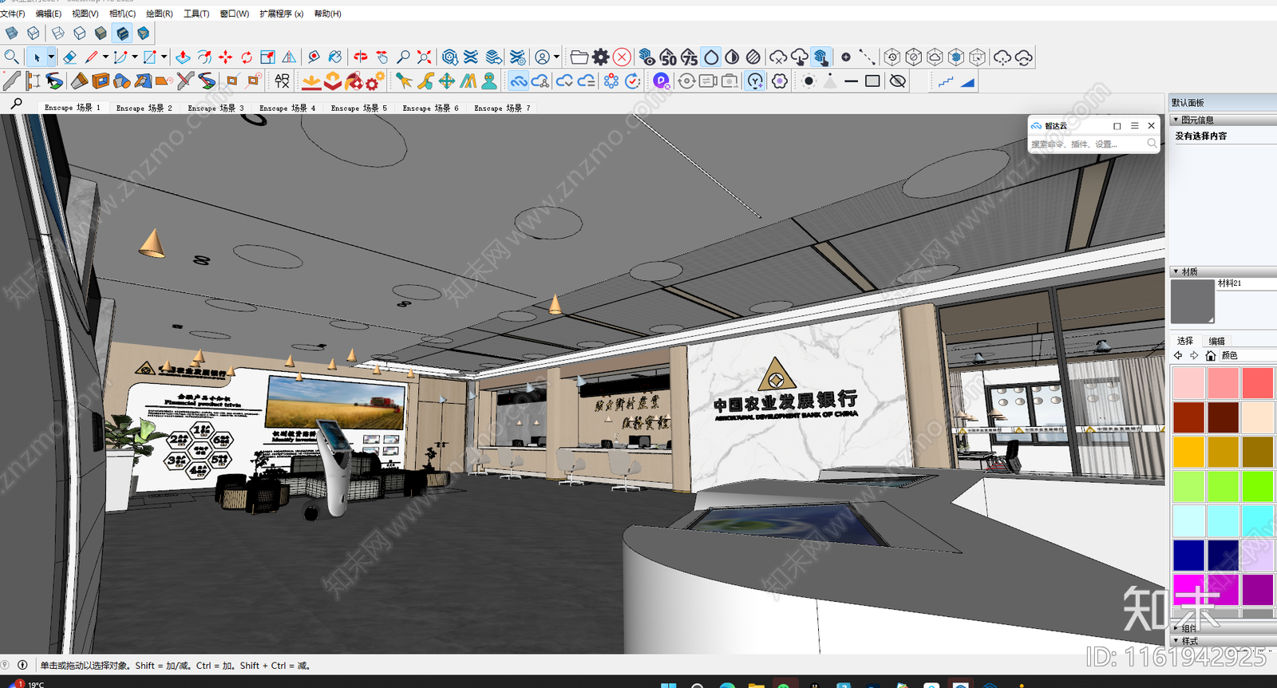Expand the 组件 panel

click(x=1176, y=628)
